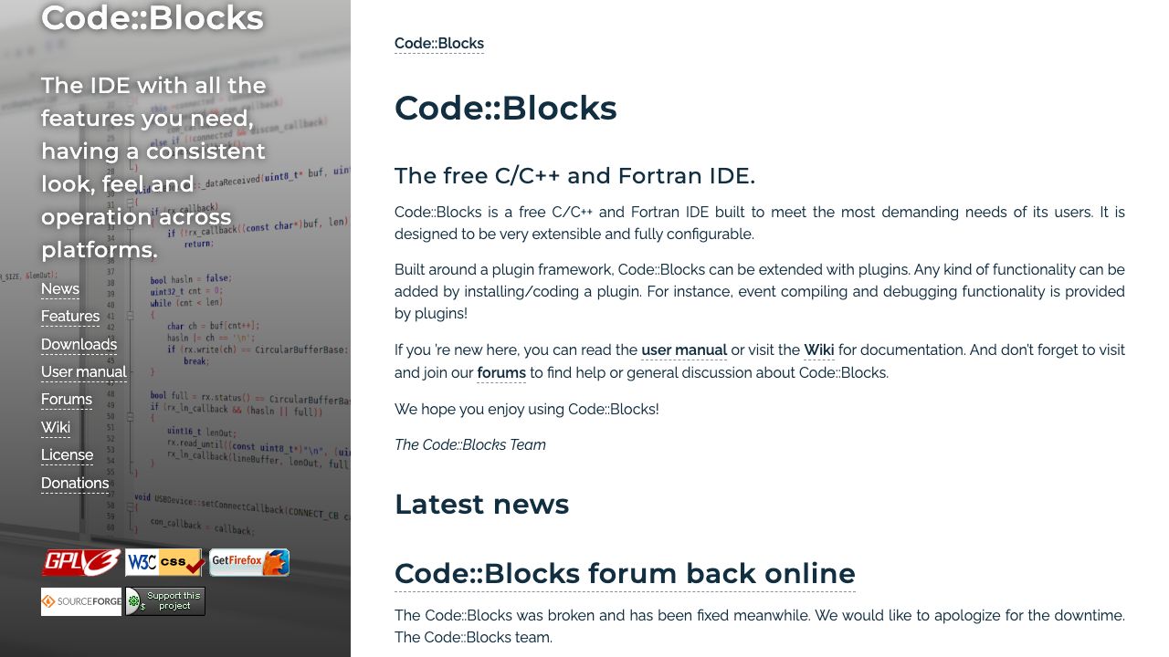Follow the bold user manual link in paragraph
This screenshot has width=1169, height=657.
[x=684, y=350]
